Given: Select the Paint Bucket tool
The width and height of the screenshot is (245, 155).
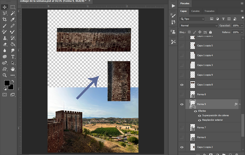Looking at the screenshot, I should (x=13, y=44).
